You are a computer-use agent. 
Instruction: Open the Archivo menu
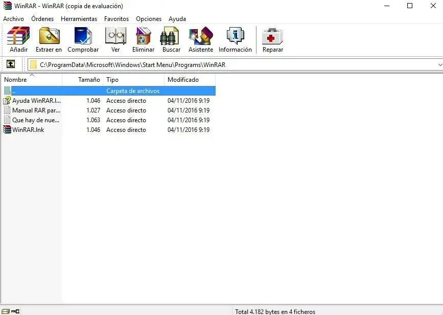click(x=14, y=19)
